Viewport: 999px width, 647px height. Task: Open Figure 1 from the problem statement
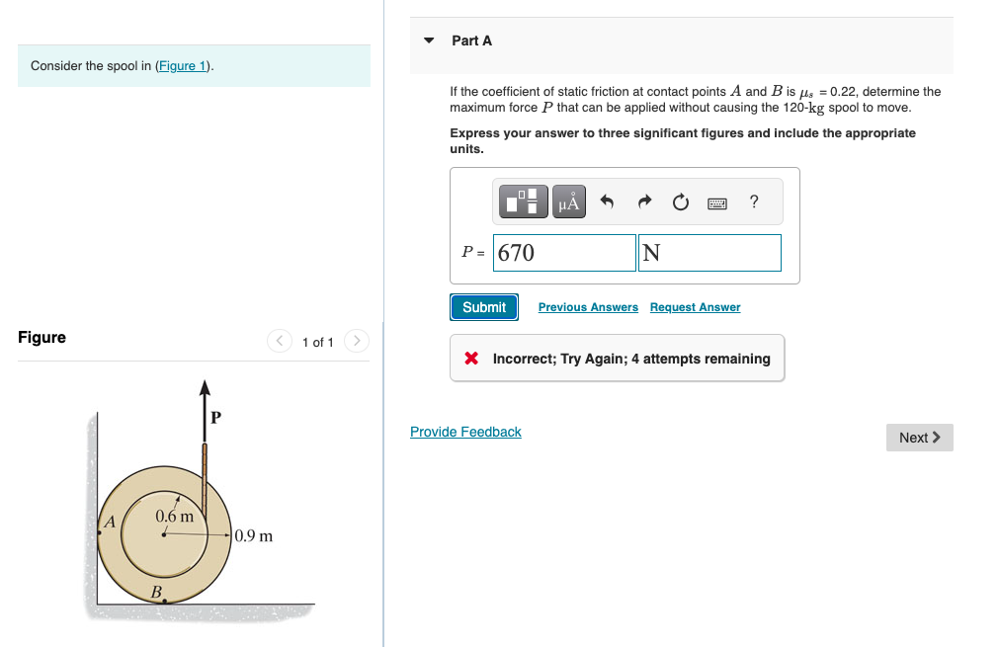pyautogui.click(x=183, y=65)
